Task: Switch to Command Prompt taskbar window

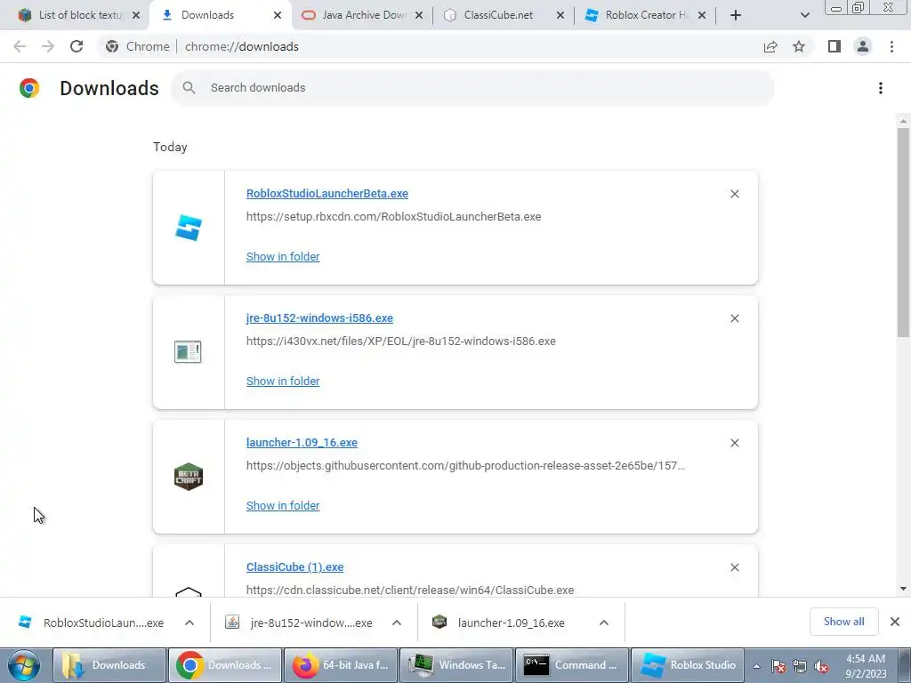Action: [572, 665]
